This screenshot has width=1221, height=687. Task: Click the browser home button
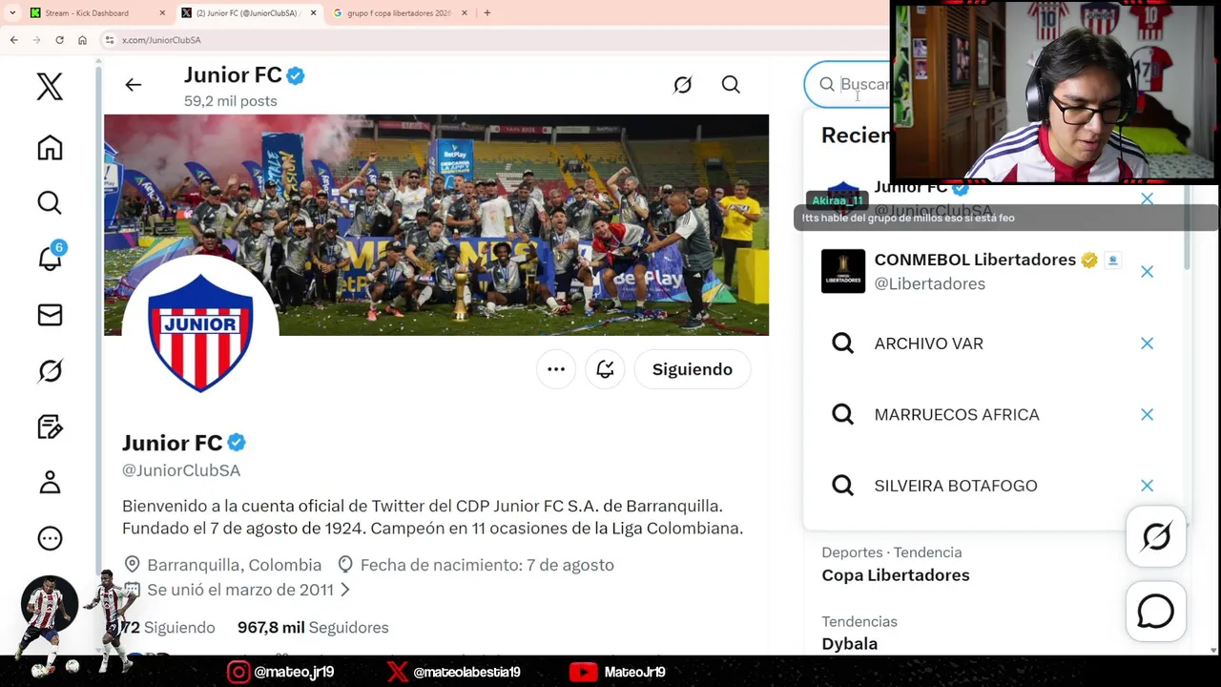pos(82,40)
